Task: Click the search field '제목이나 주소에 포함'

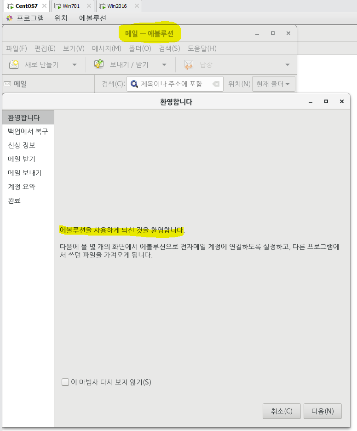Action: 175,84
